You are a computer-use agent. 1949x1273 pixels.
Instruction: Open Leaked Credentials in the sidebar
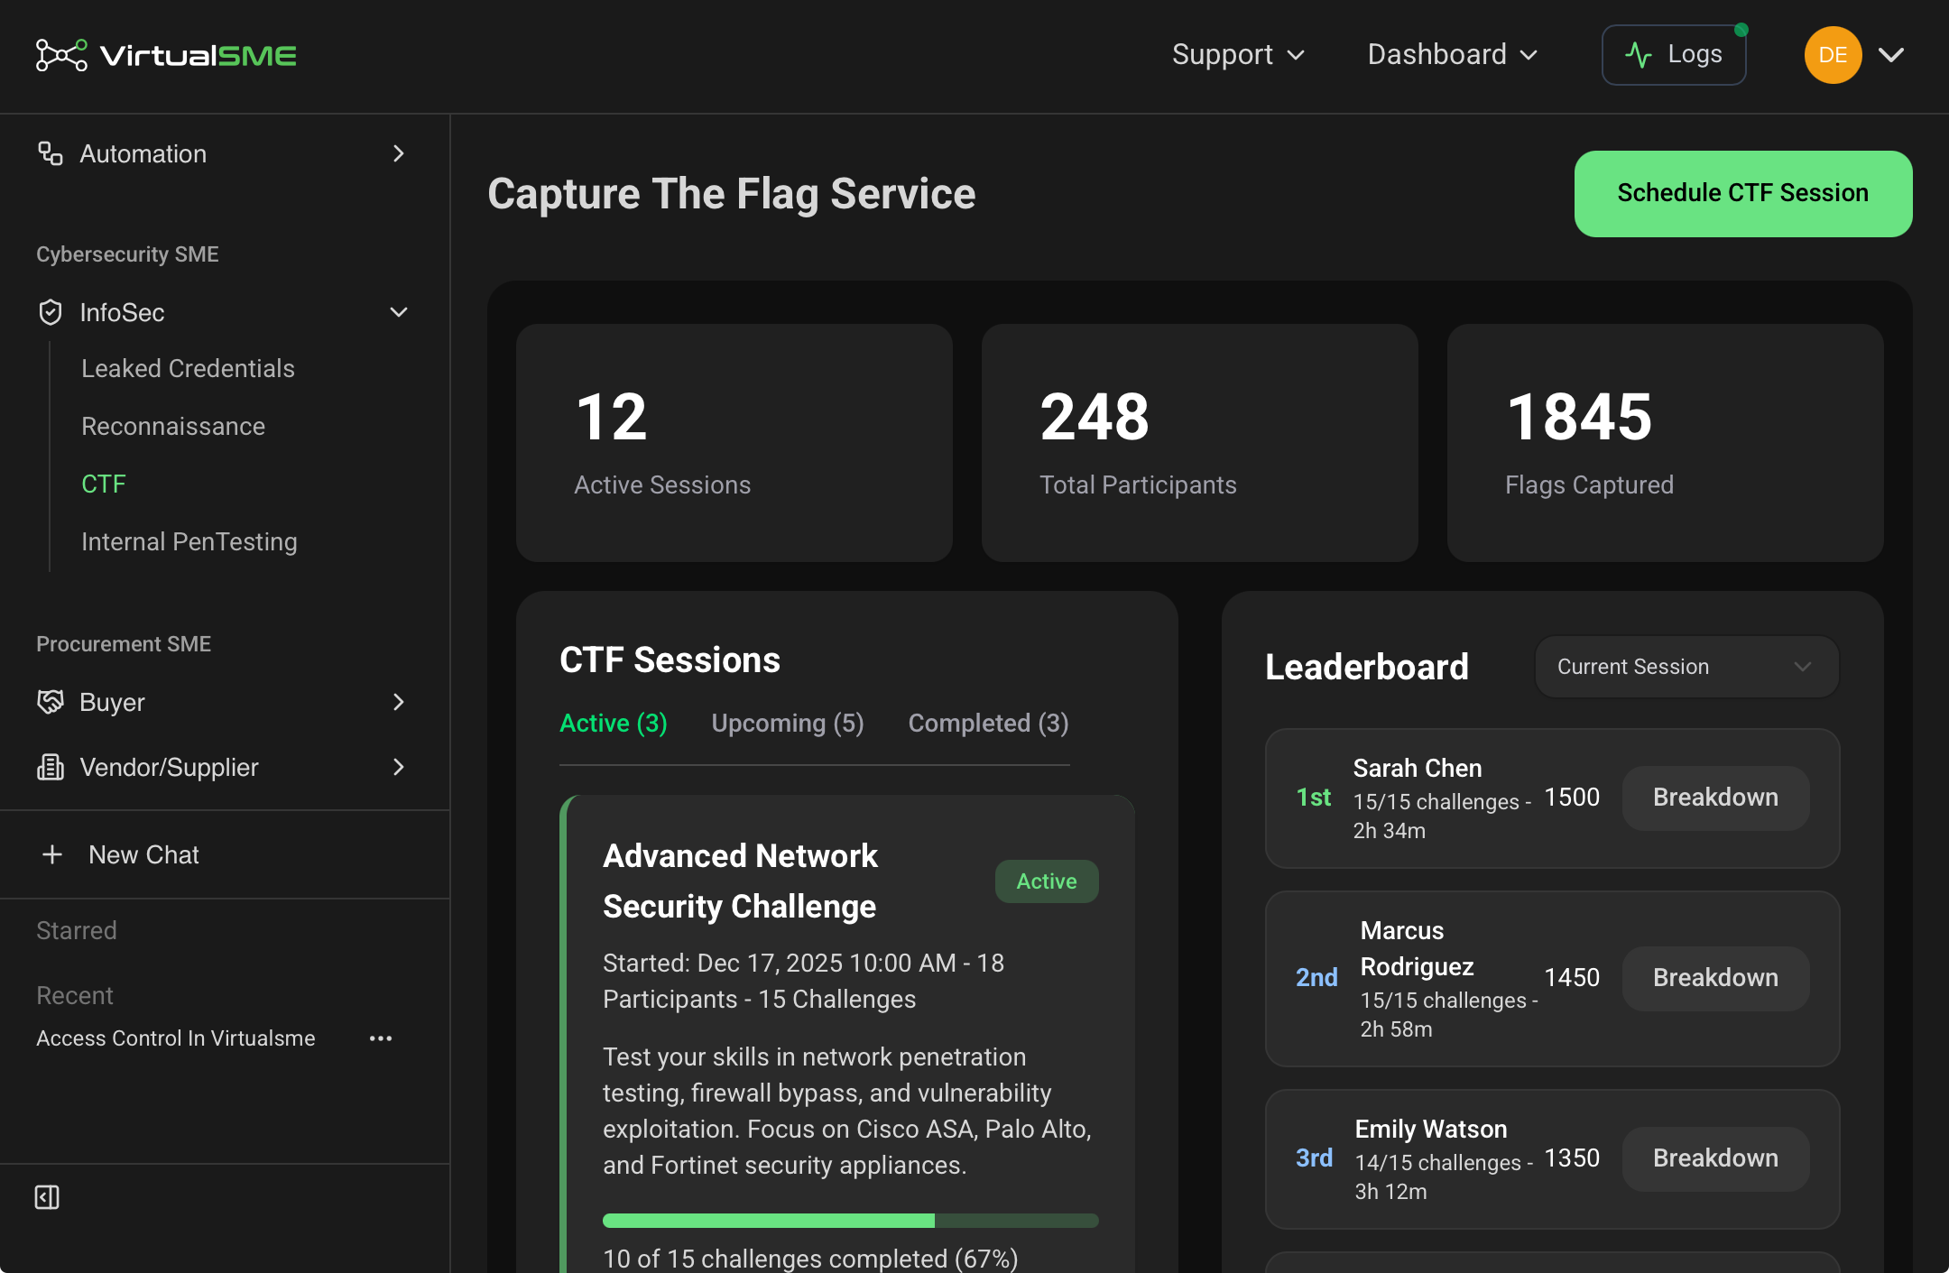pyautogui.click(x=188, y=368)
